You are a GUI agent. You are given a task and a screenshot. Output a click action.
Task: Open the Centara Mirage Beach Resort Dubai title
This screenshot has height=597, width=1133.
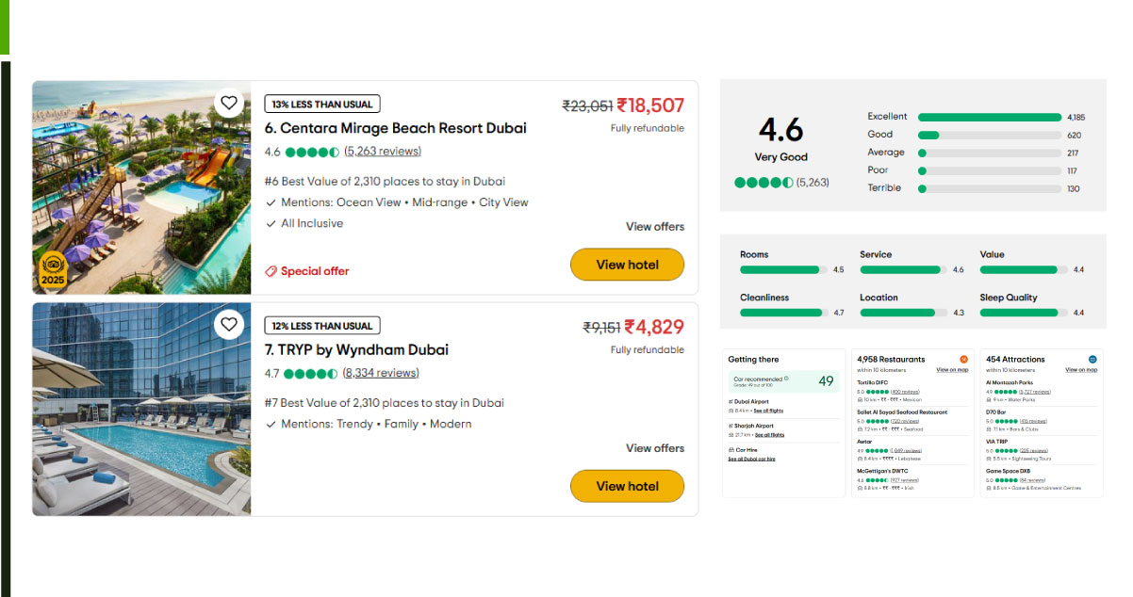pos(396,128)
